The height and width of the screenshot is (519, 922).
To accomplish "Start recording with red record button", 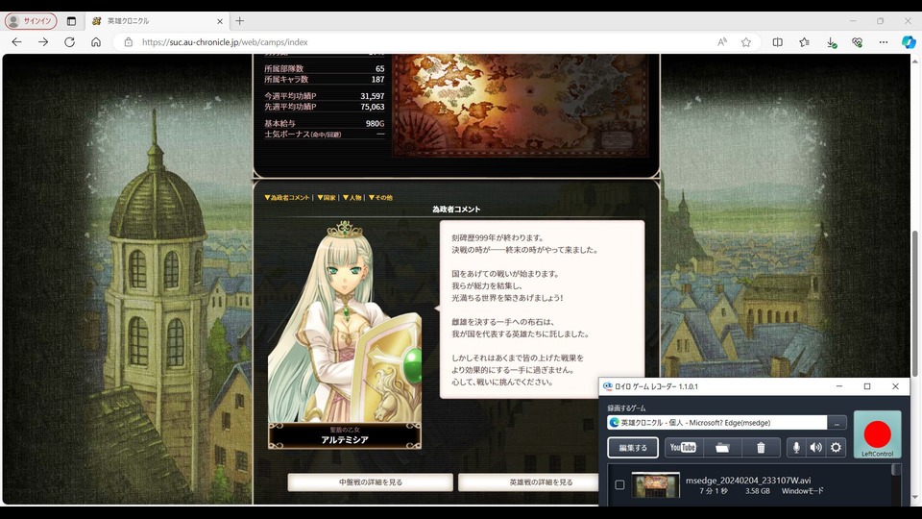I will click(x=877, y=434).
